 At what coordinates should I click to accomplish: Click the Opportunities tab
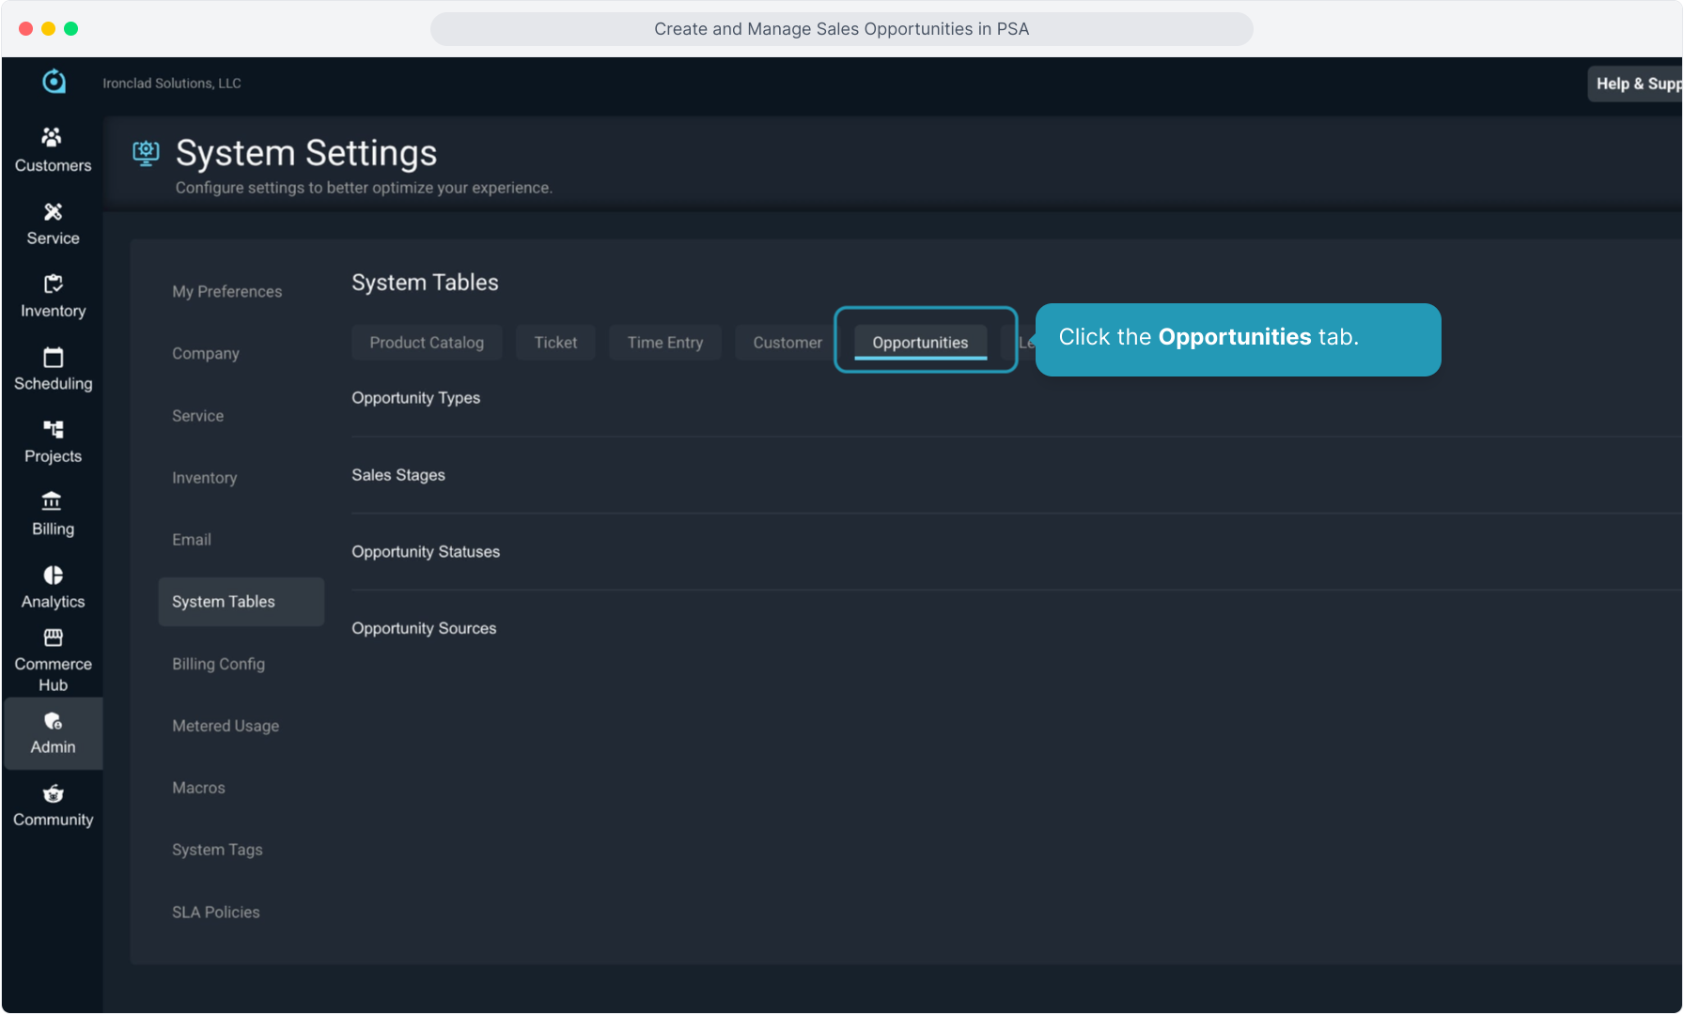point(920,343)
